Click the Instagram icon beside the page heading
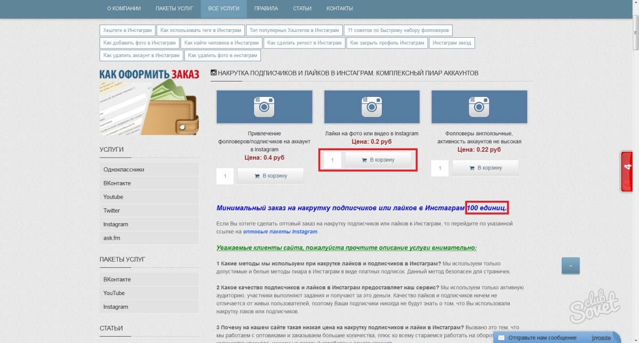The image size is (639, 343). click(214, 72)
